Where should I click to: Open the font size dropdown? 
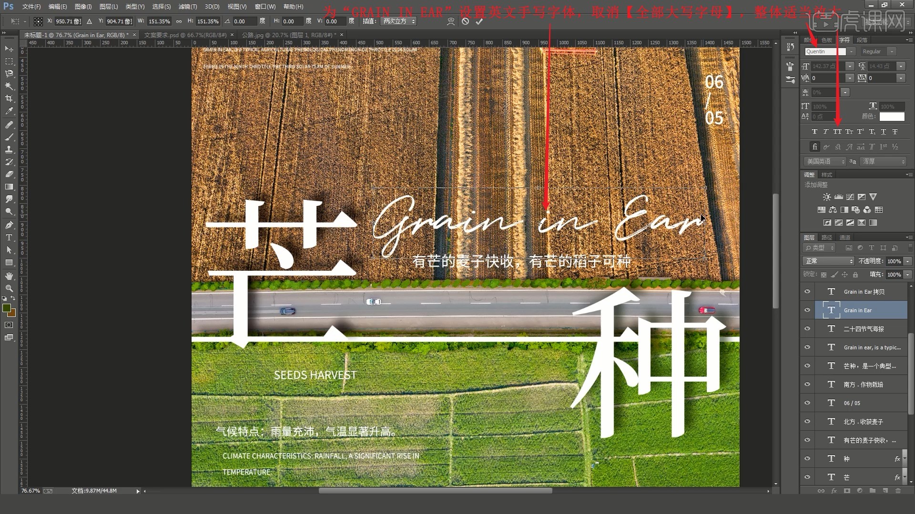(850, 66)
